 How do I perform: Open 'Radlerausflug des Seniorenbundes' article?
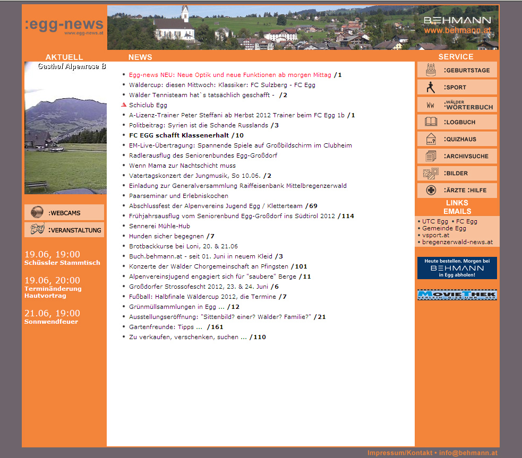point(203,155)
